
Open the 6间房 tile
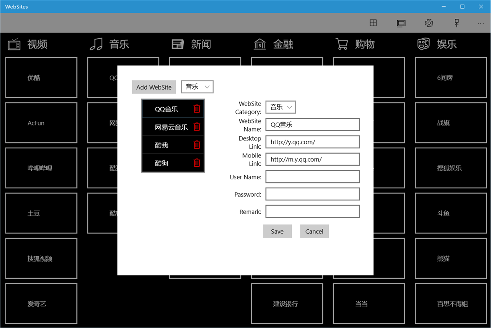coord(451,78)
